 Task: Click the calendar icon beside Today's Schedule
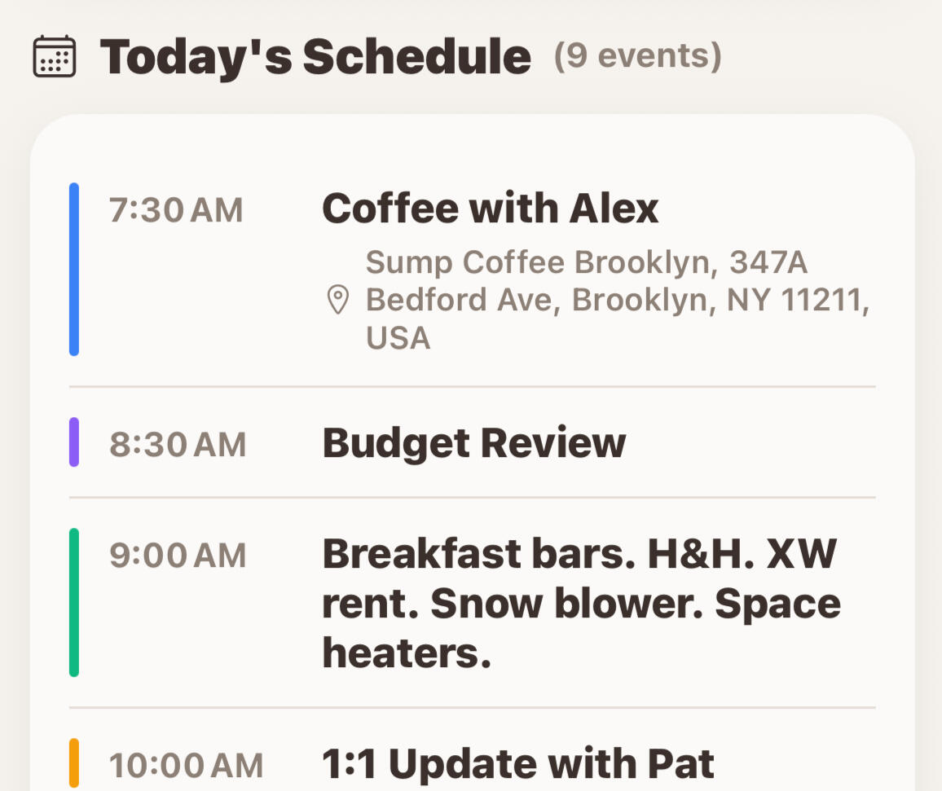click(55, 56)
